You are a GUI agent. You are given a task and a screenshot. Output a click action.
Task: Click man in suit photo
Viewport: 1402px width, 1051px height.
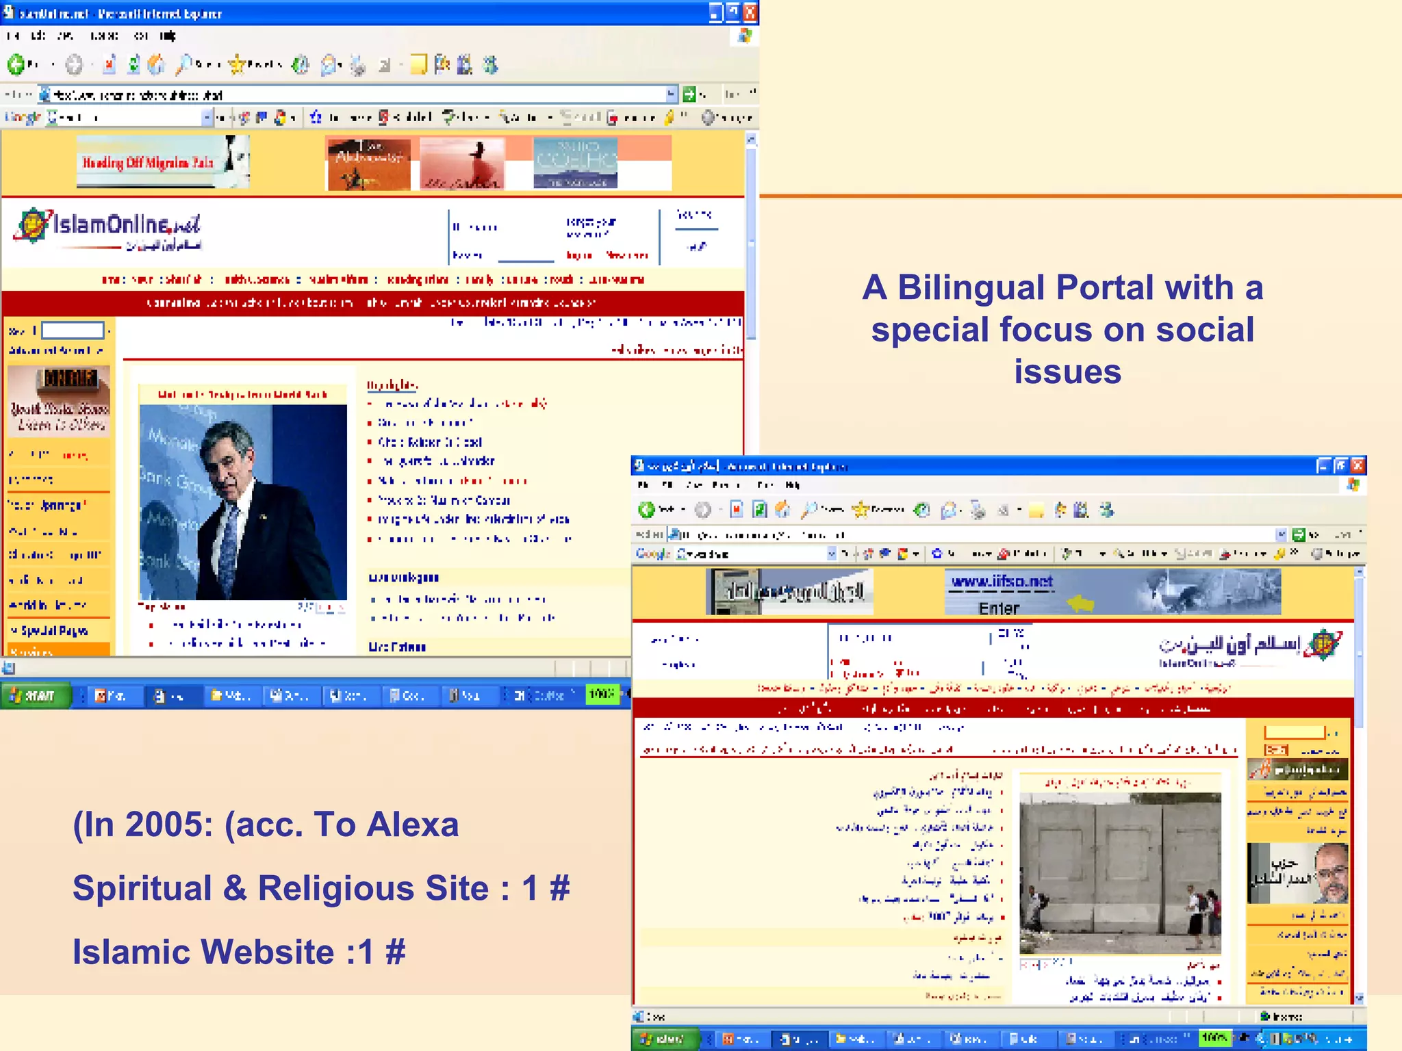click(243, 502)
